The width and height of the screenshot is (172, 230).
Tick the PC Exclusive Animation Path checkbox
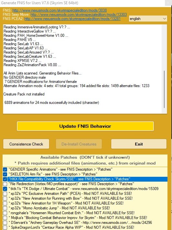pyautogui.click(x=5, y=194)
